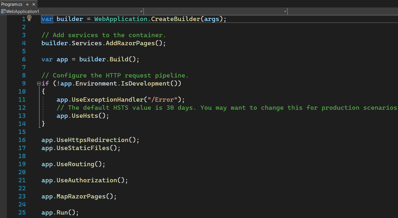This screenshot has width=398, height=218.
Task: Open the rightmost members navigation dropdown
Action: click(x=343, y=11)
